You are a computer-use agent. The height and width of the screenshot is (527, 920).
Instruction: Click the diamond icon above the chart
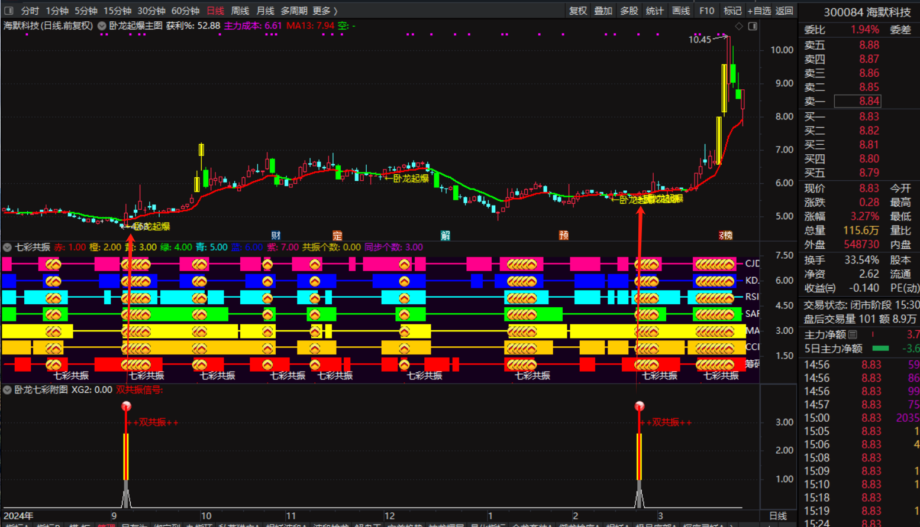tap(739, 26)
